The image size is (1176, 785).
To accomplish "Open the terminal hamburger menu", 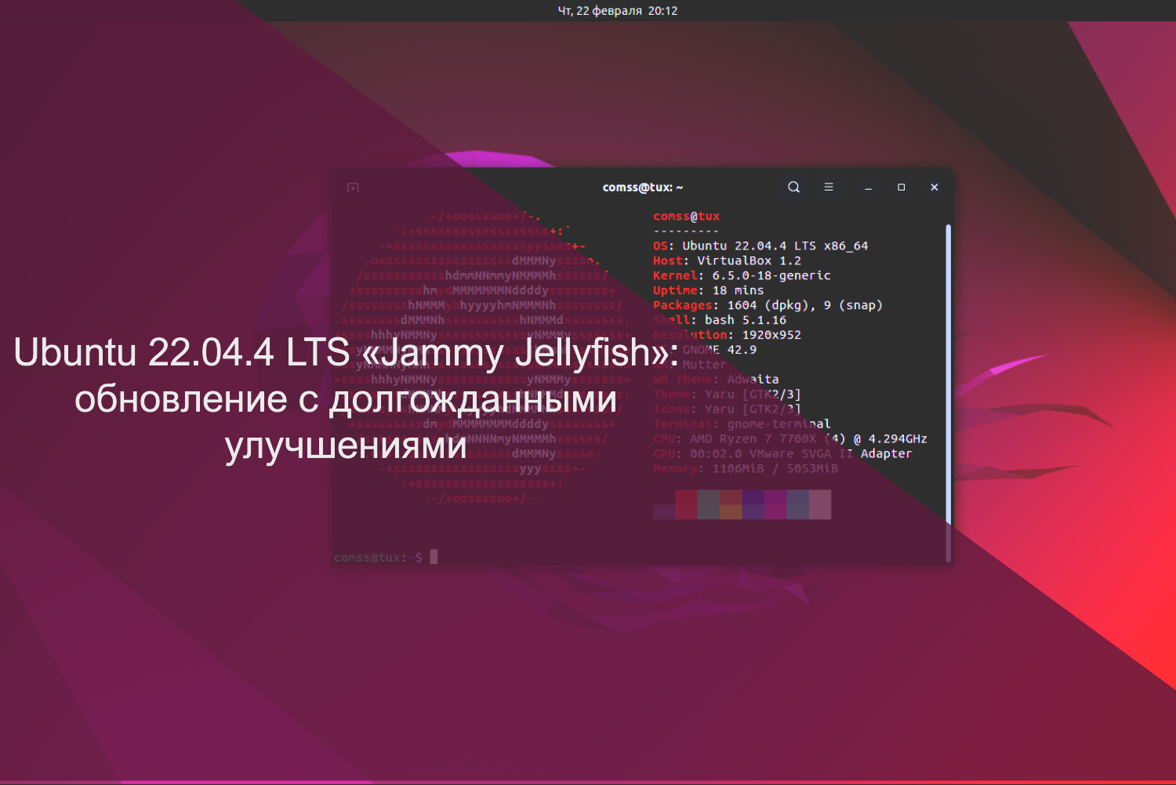I will (829, 187).
